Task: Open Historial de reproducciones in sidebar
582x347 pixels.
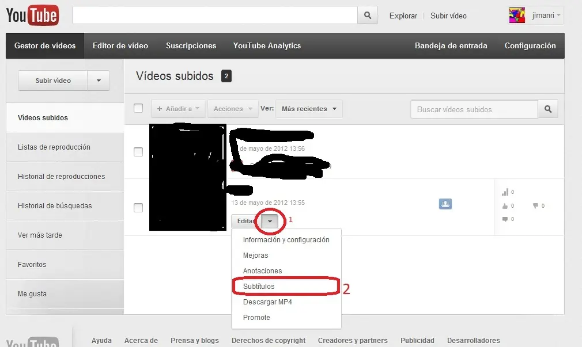Action: click(x=65, y=176)
